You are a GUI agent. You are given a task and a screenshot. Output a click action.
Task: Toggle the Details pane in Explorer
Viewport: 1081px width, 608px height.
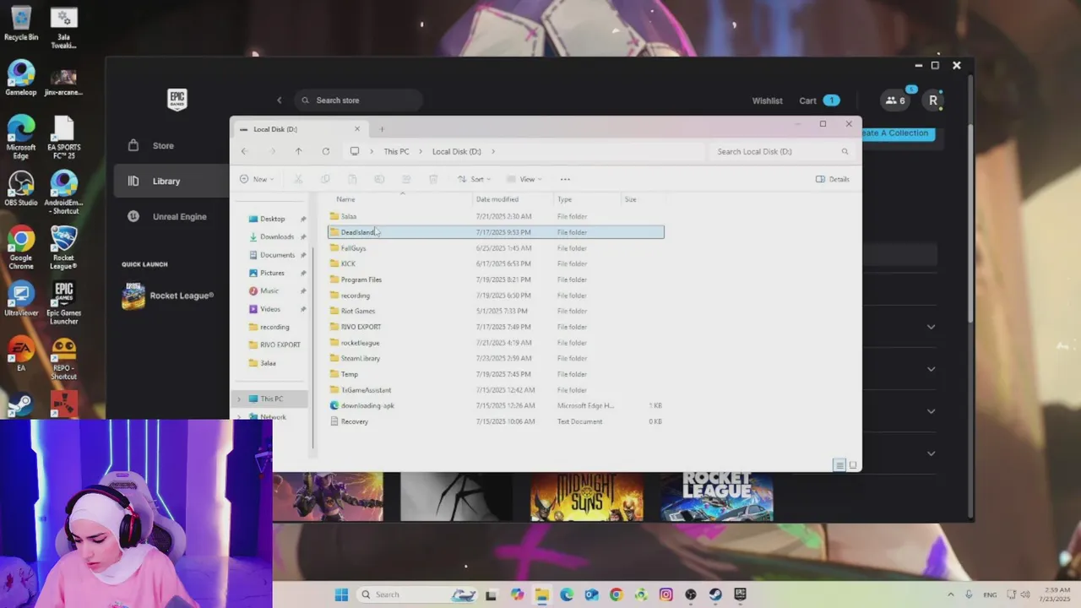[833, 179]
